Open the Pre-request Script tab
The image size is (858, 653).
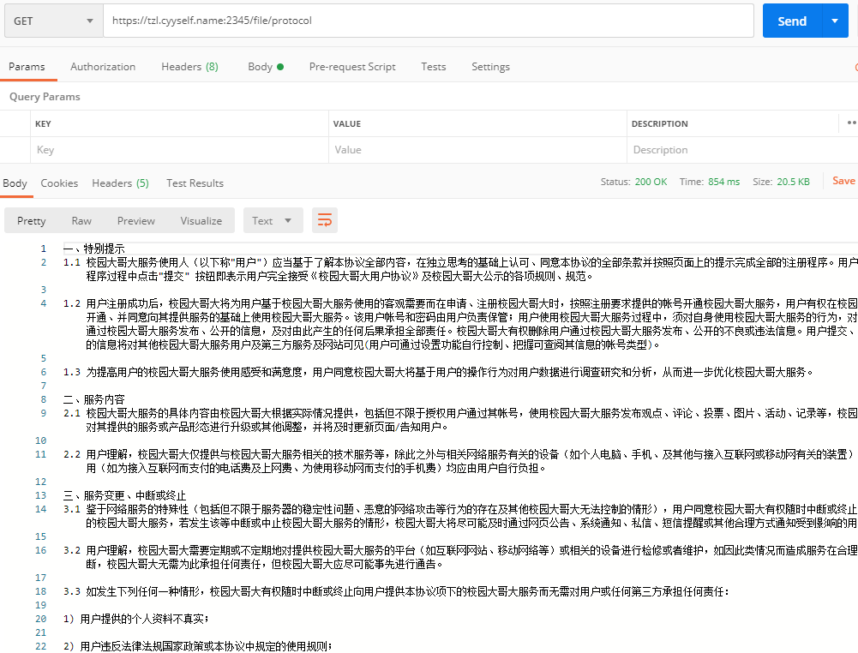[x=352, y=67]
